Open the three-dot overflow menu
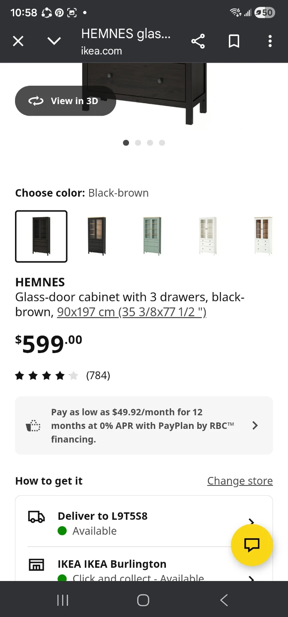Screen dimensions: 288x617 (270, 41)
